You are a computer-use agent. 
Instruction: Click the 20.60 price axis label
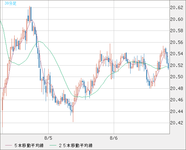pyautogui.click(x=177, y=19)
